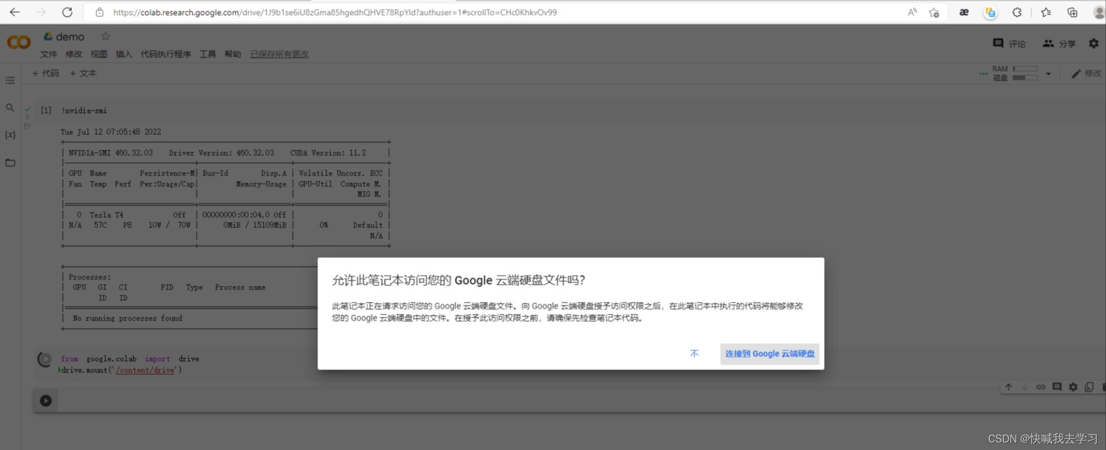Click the browser forward arrow
Screen dimensions: 1106x450
(41, 12)
